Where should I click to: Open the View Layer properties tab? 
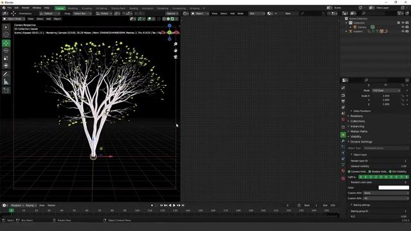tap(343, 107)
